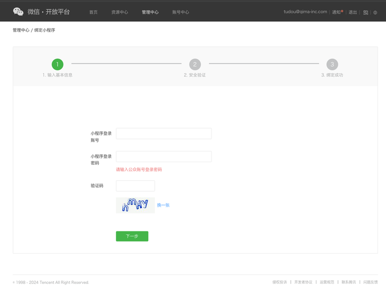Click step 1 green circle
Screen dimensions: 386x294
click(58, 65)
